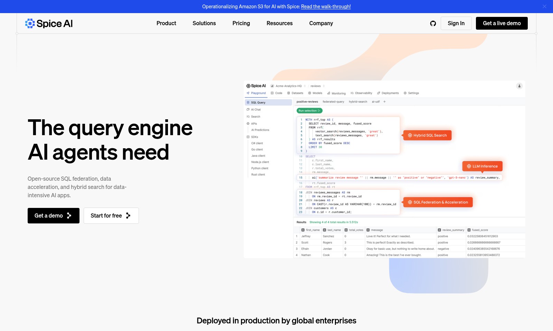The height and width of the screenshot is (331, 553).
Task: Open the Resources menu
Action: tap(280, 23)
